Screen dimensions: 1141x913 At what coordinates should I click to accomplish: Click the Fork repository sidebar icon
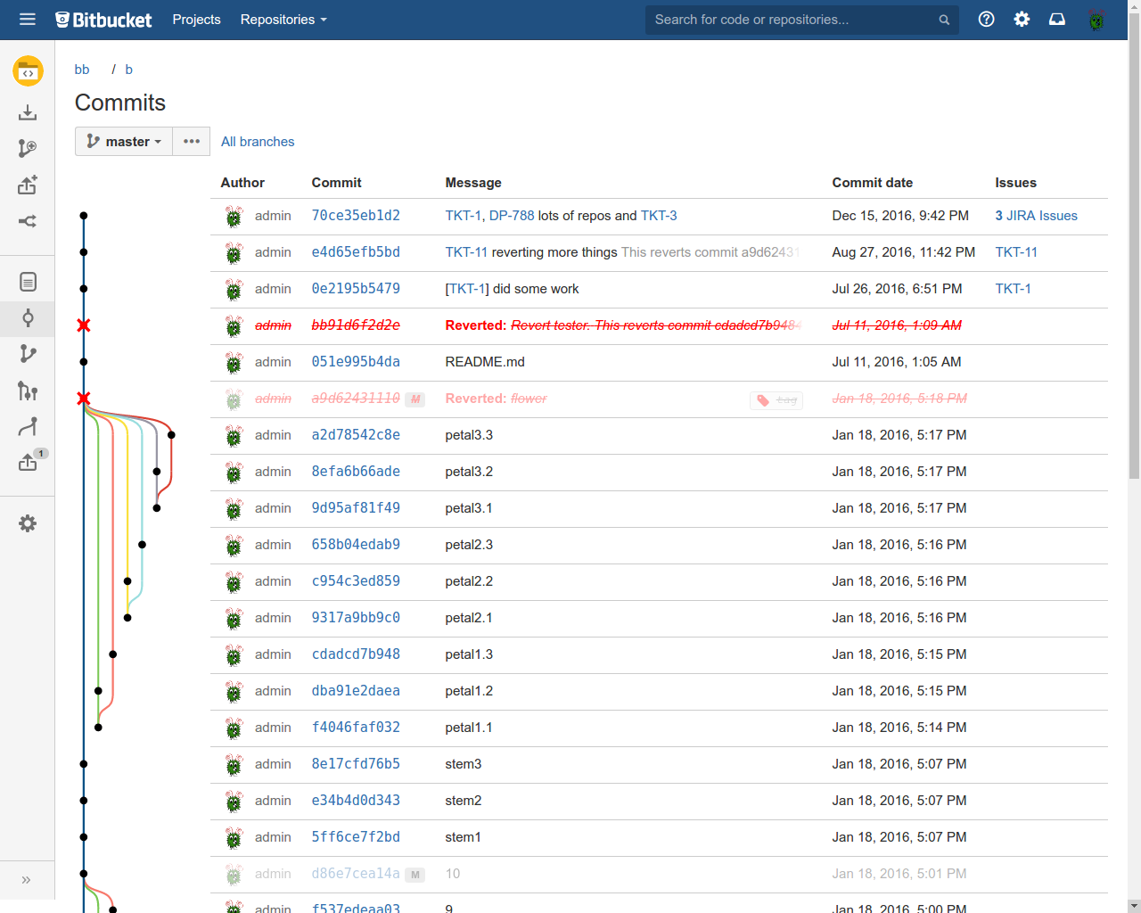coord(28,221)
